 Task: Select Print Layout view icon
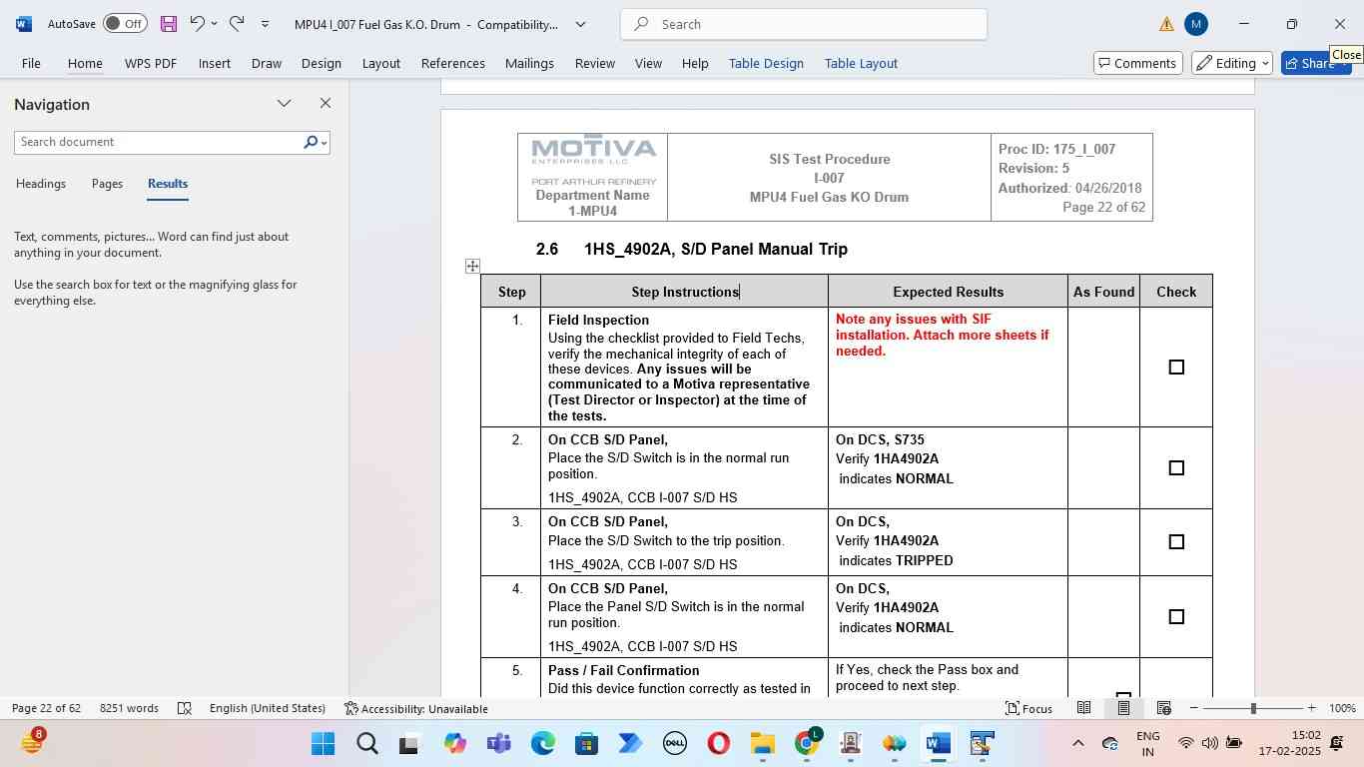point(1123,708)
